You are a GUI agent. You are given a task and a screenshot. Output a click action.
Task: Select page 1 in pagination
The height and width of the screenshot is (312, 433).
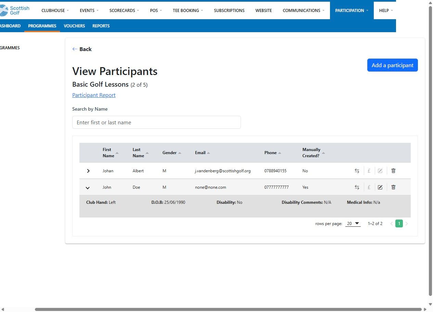tap(399, 224)
